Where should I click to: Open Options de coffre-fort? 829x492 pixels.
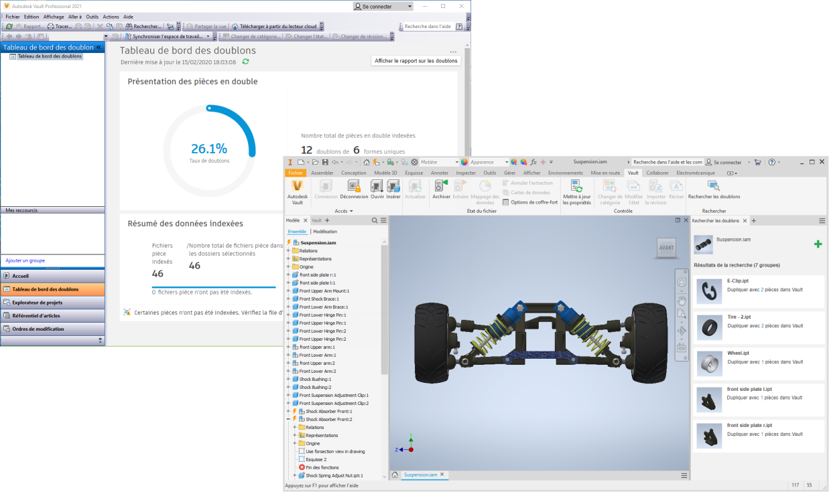pos(529,202)
